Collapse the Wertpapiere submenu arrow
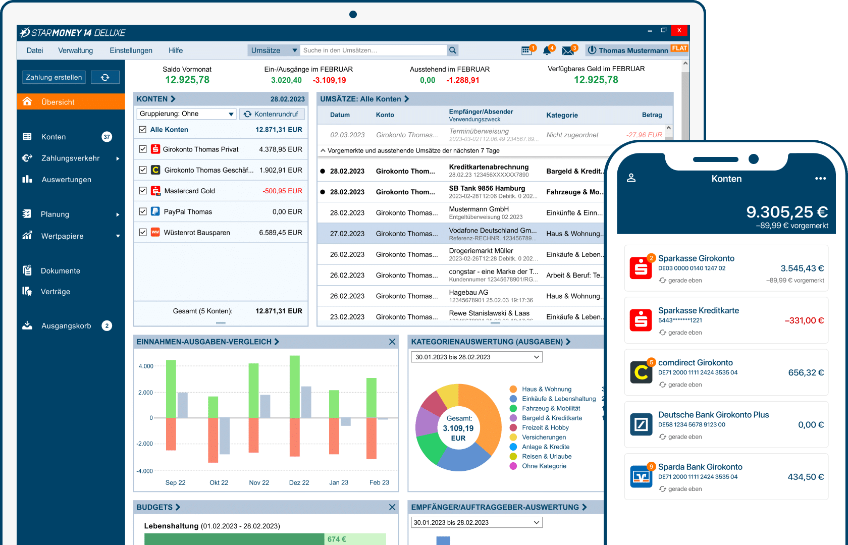 pyautogui.click(x=118, y=236)
